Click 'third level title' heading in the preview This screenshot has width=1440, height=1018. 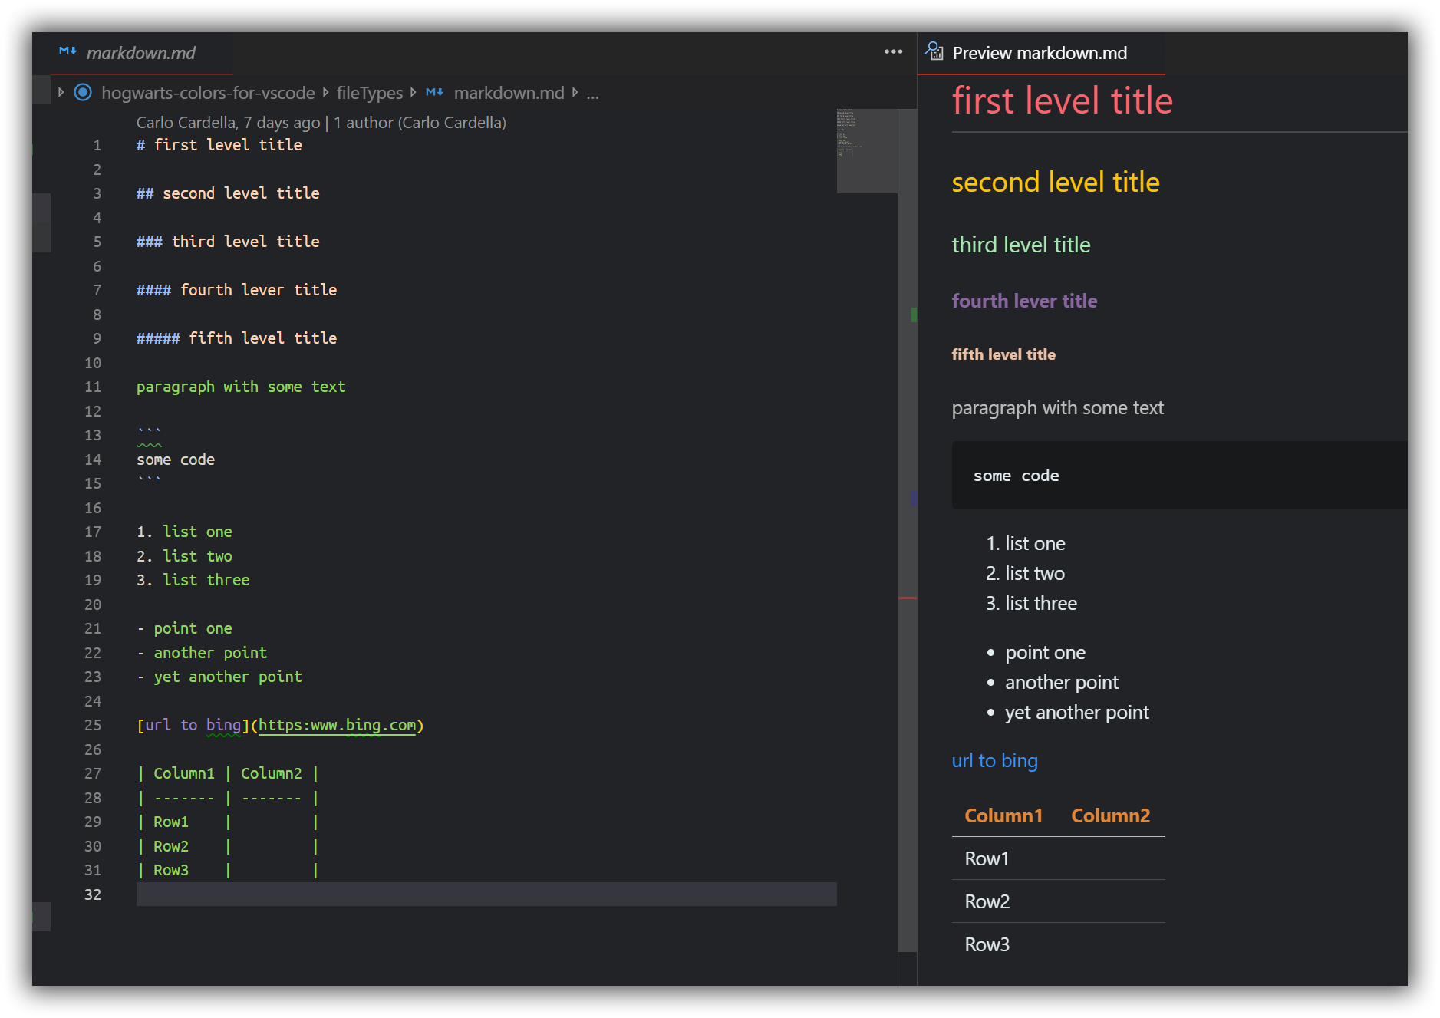pos(1020,245)
